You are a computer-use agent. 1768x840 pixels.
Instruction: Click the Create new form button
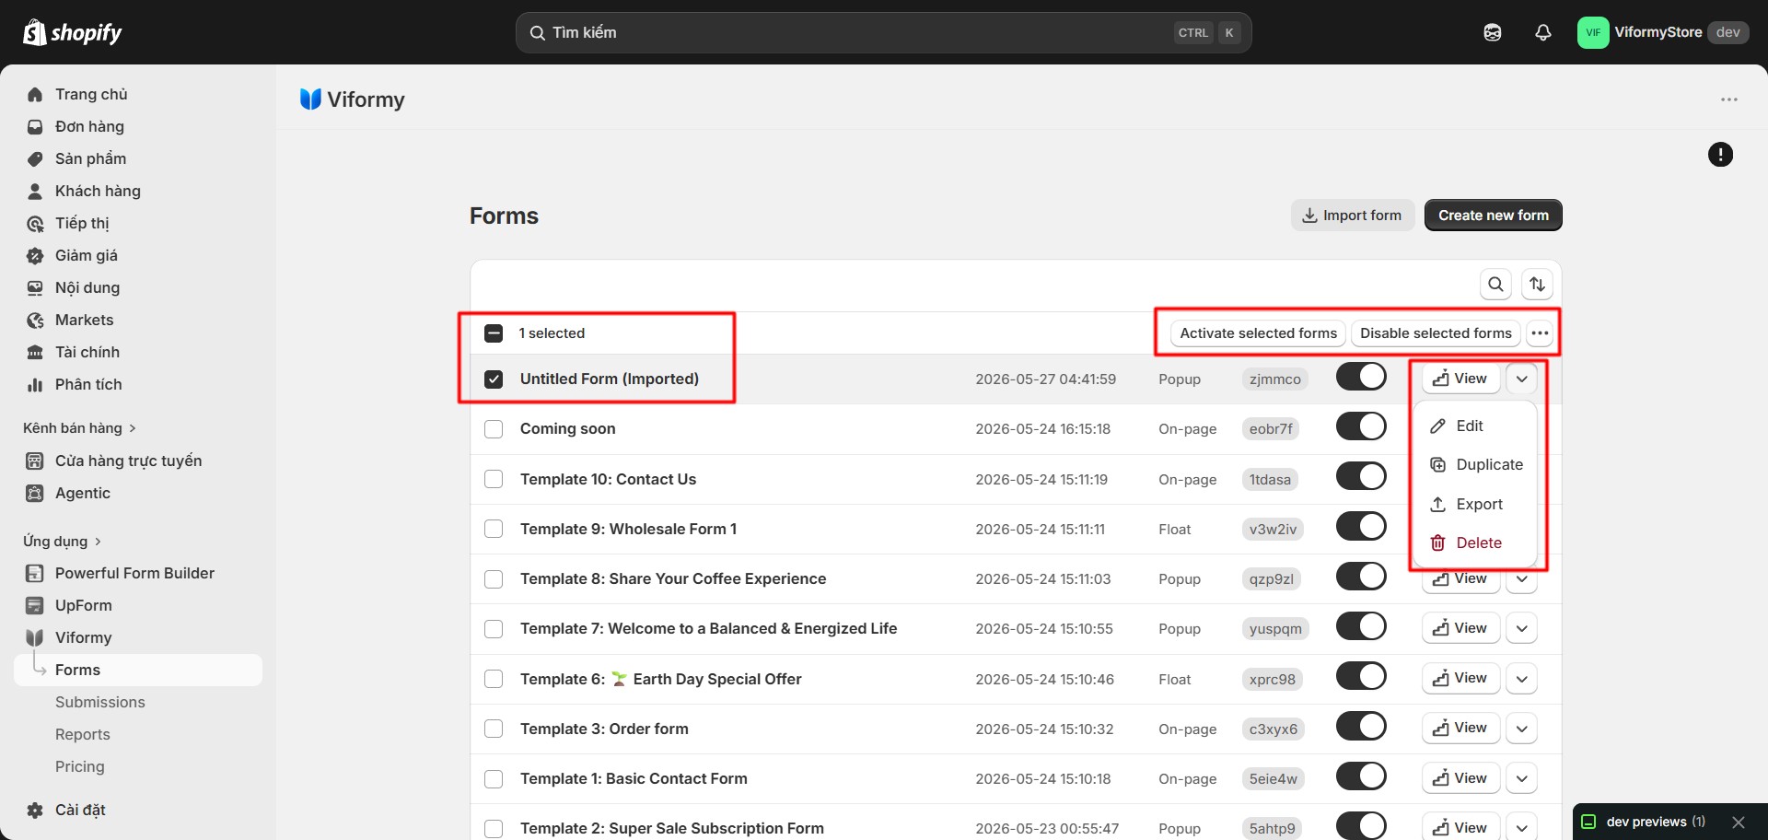point(1494,216)
